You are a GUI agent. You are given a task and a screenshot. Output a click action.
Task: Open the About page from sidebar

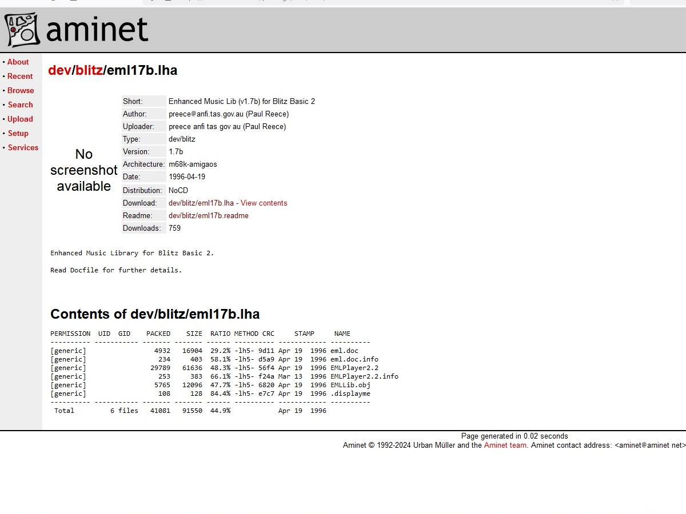[18, 62]
